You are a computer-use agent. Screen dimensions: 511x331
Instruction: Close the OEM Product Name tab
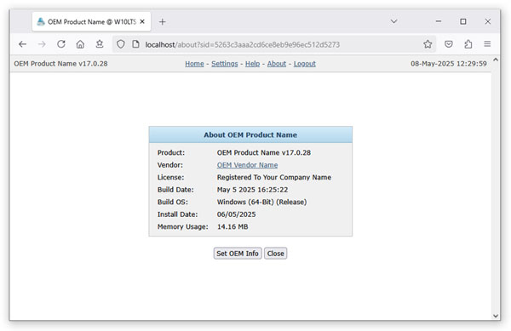click(142, 22)
